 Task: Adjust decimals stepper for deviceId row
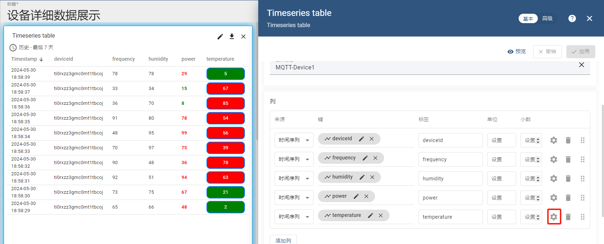click(x=538, y=140)
